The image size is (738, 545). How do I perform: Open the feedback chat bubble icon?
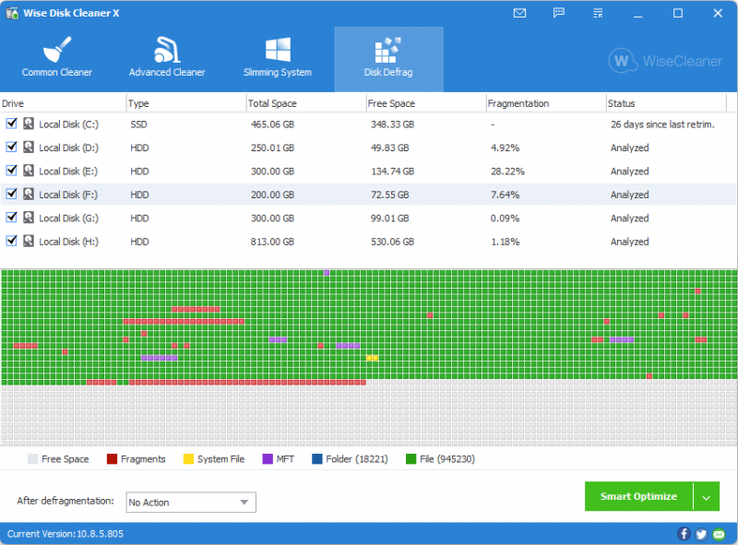[559, 13]
